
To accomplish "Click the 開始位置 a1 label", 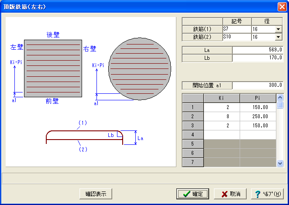I will (x=207, y=85).
